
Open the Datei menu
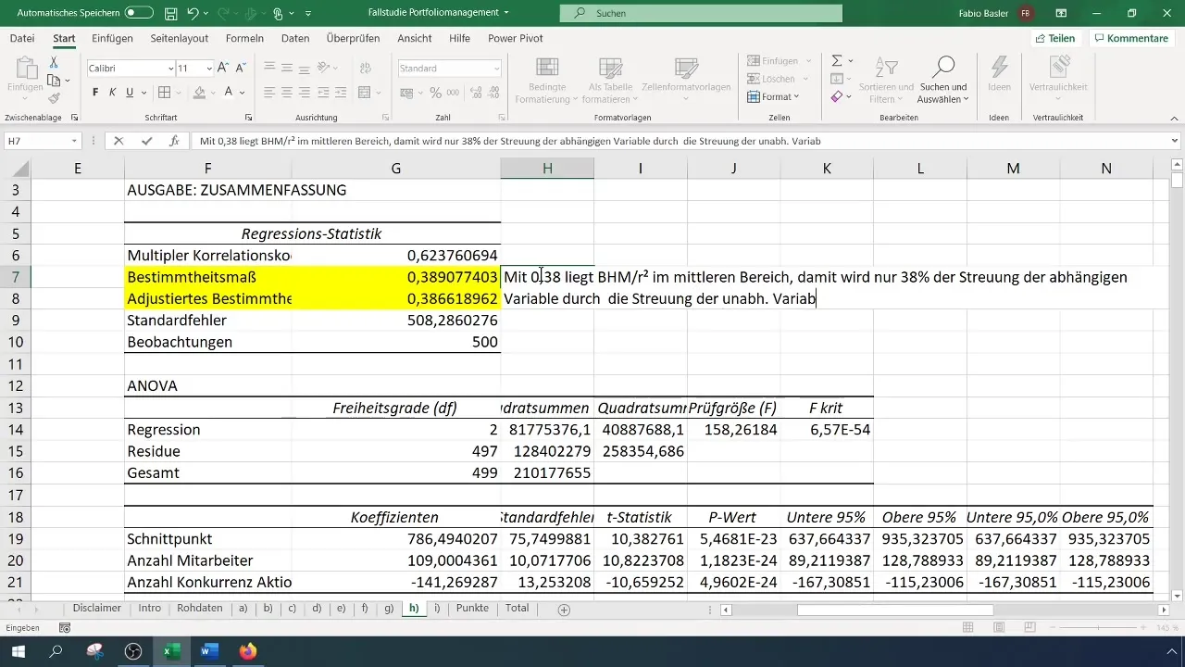(22, 38)
